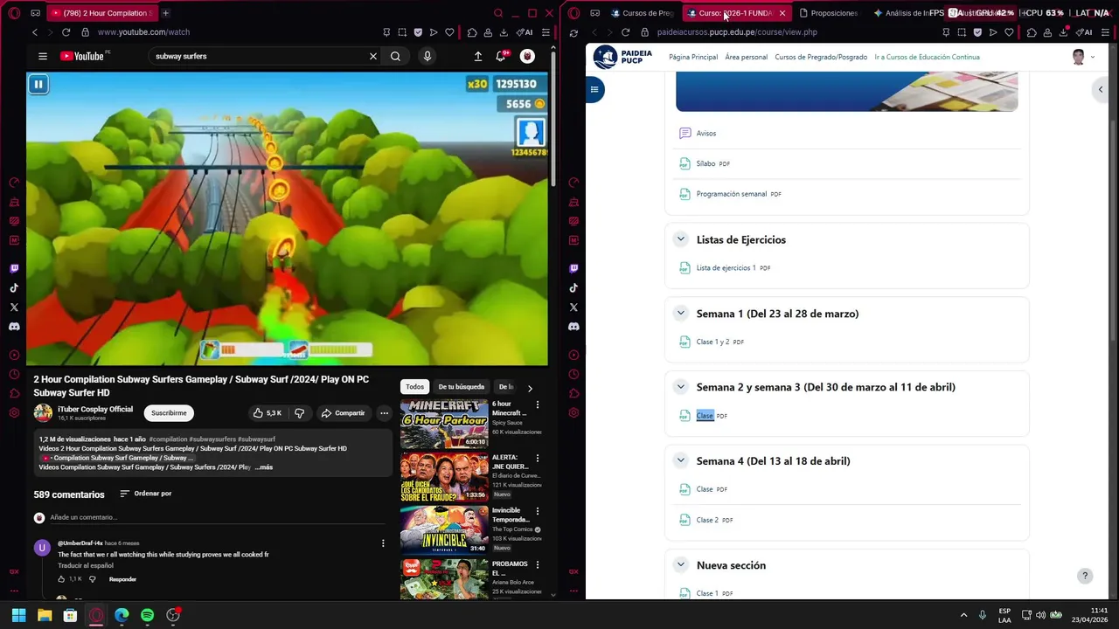Open GX Control speedometer in the YouTube window's sidebar
This screenshot has height=629, width=1119.
click(14, 183)
